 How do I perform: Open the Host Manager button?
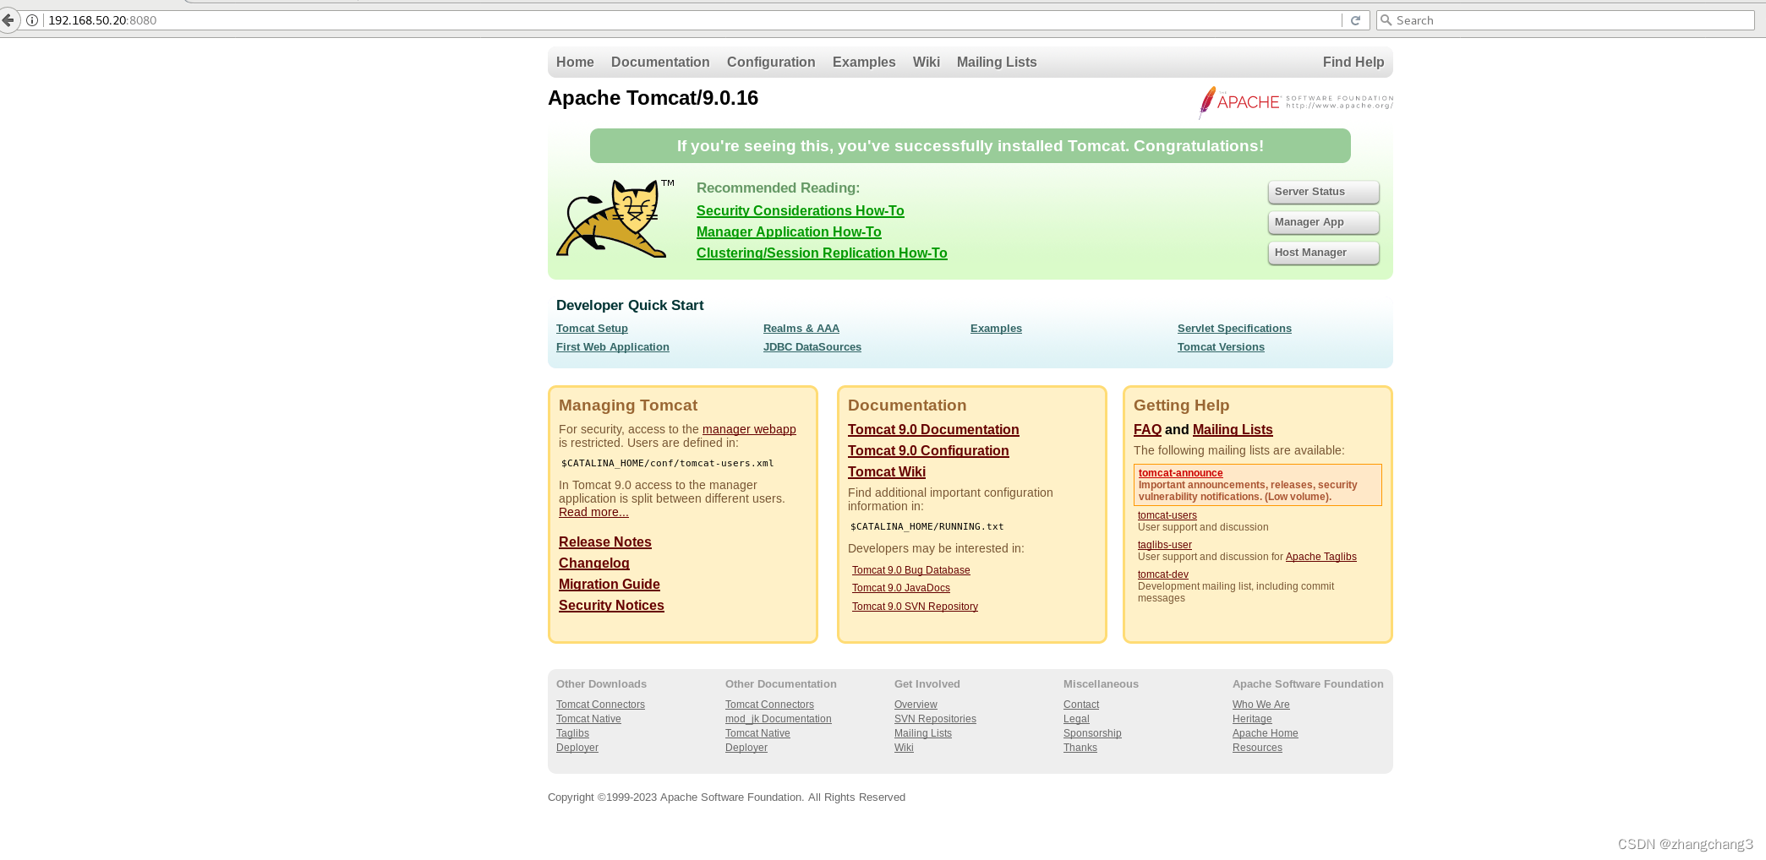pos(1324,253)
